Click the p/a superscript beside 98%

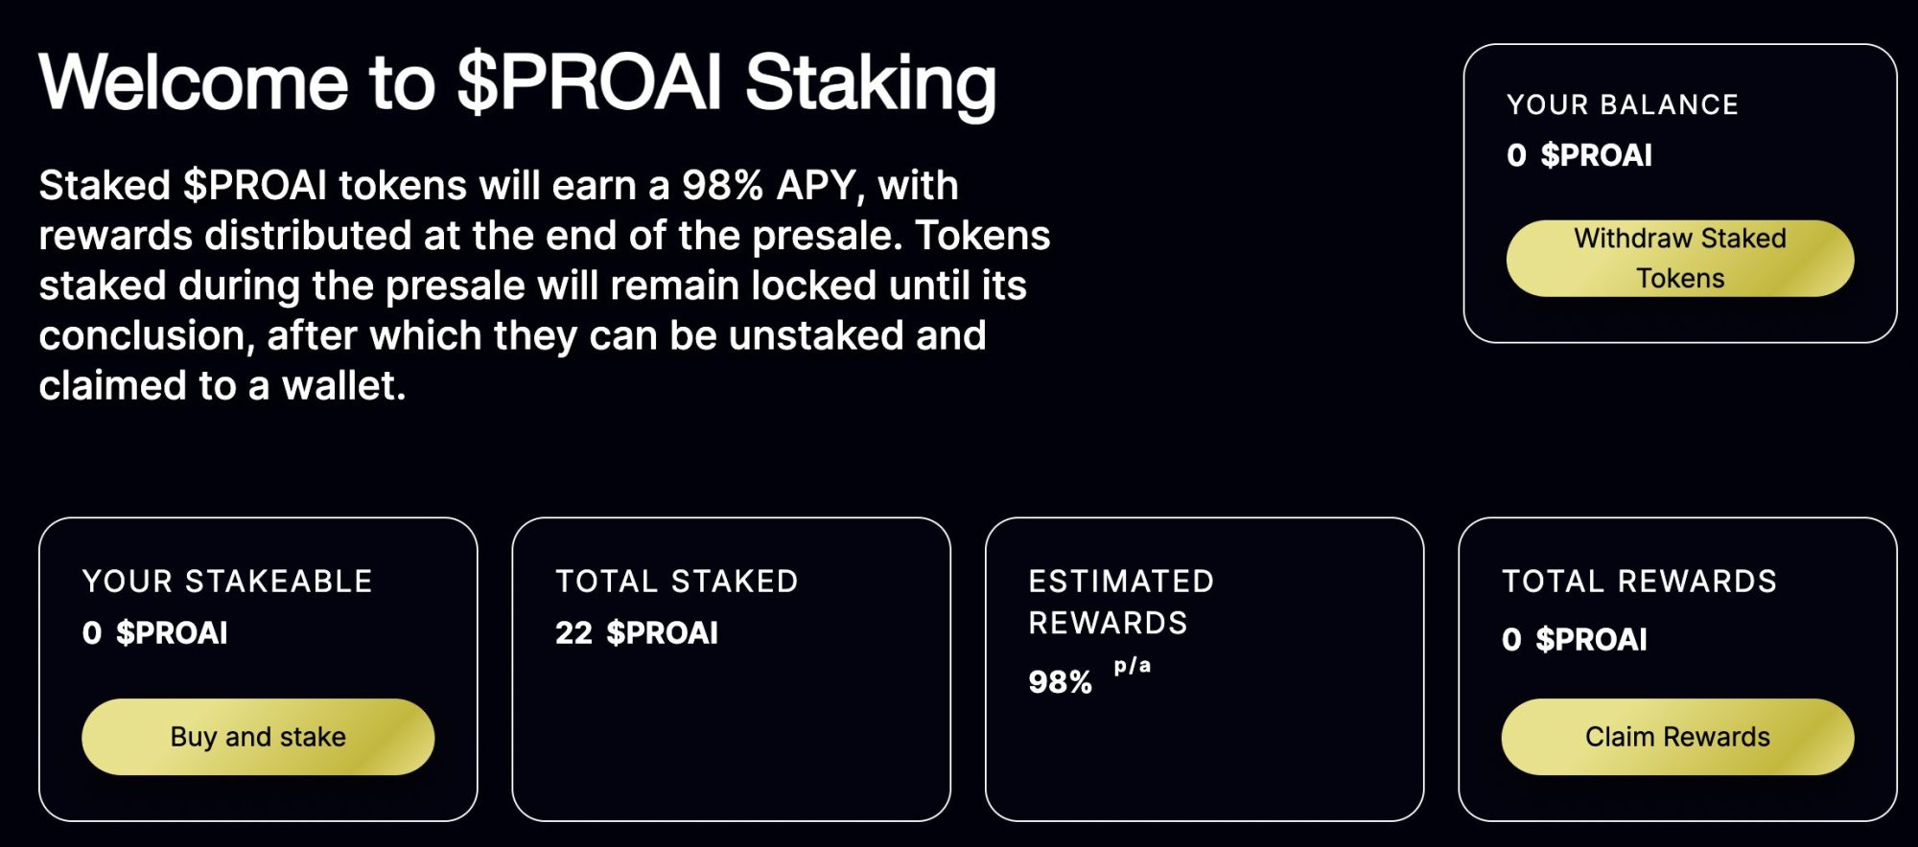[1133, 666]
